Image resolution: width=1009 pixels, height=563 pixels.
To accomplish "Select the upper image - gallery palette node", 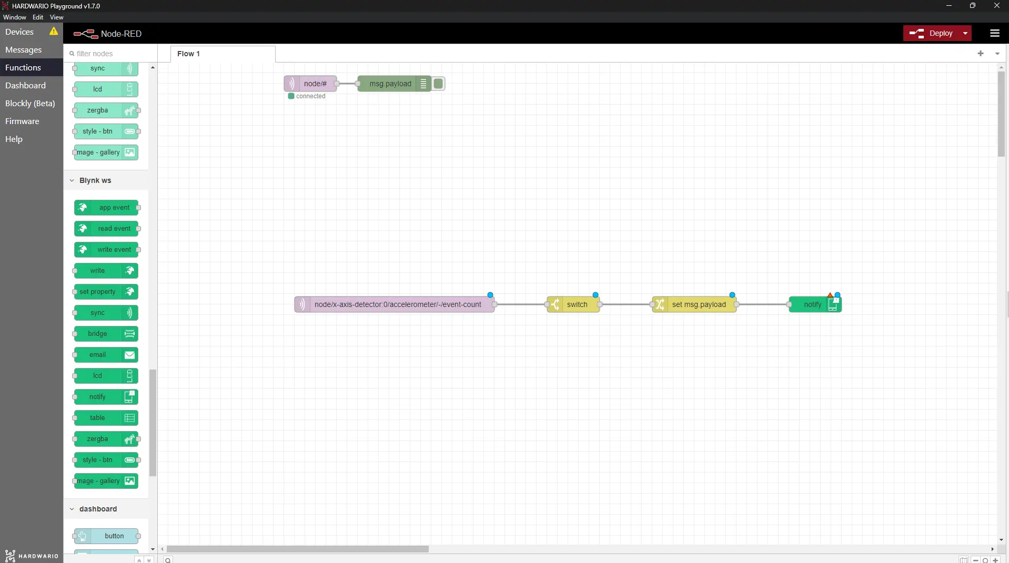I will [x=106, y=152].
